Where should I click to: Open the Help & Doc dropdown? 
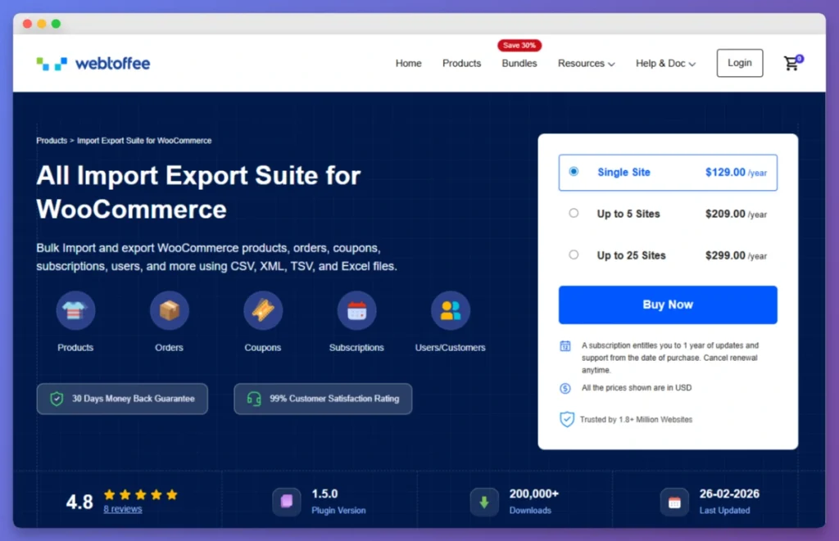[x=665, y=63]
